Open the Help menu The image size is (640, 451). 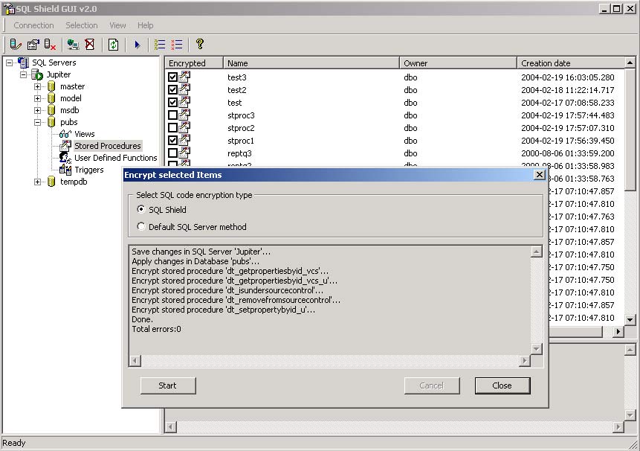[x=145, y=25]
